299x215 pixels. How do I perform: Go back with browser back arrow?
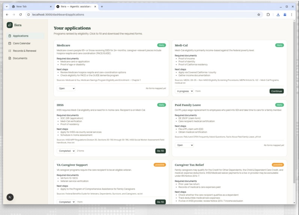pyautogui.click(x=7, y=15)
